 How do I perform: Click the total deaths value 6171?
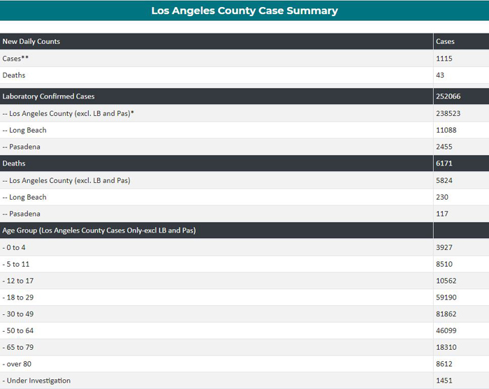coord(444,163)
